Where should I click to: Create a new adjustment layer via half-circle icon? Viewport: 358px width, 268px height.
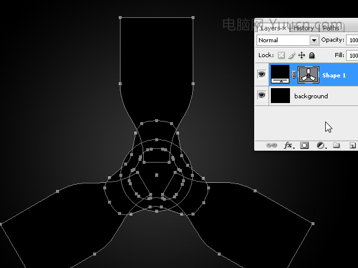[x=321, y=145]
